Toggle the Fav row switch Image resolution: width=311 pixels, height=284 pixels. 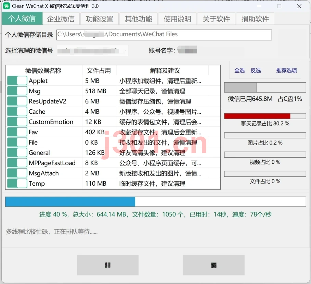pyautogui.click(x=17, y=132)
